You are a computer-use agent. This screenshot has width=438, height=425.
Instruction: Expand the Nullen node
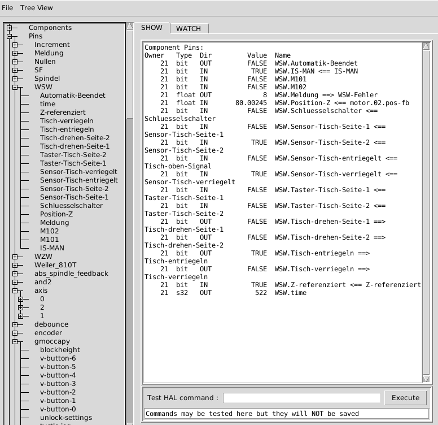coord(15,62)
